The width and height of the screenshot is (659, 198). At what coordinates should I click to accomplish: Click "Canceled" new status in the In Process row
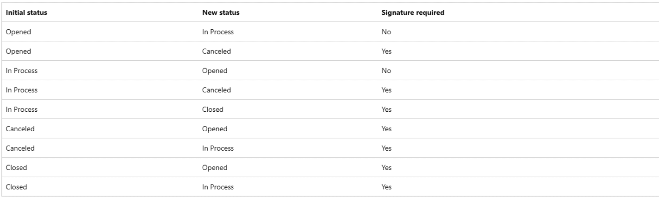pos(217,90)
